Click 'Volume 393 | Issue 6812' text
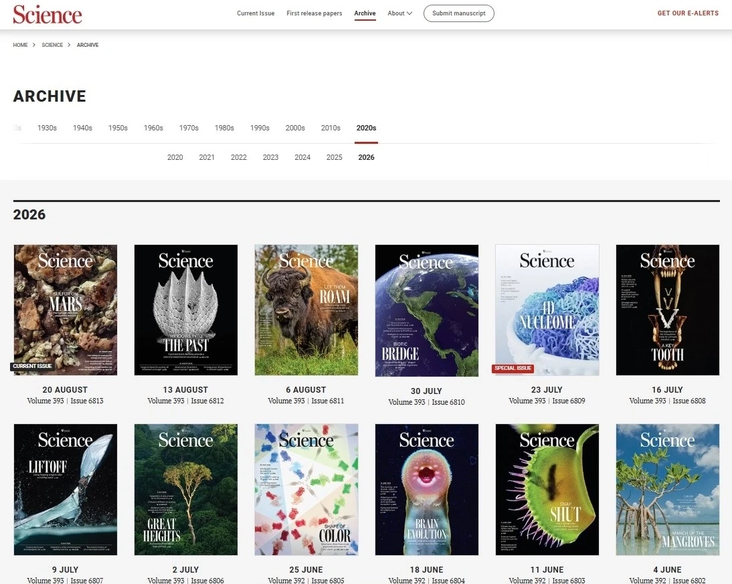The image size is (732, 584). [185, 401]
